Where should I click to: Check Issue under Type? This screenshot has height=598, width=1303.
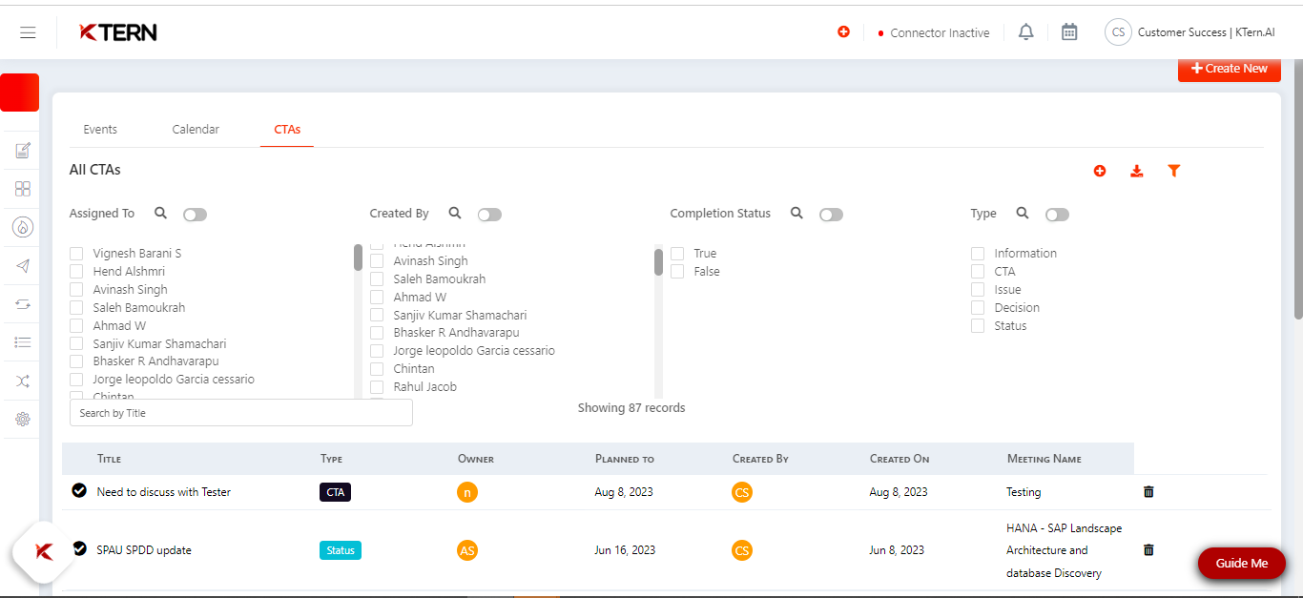click(x=978, y=290)
